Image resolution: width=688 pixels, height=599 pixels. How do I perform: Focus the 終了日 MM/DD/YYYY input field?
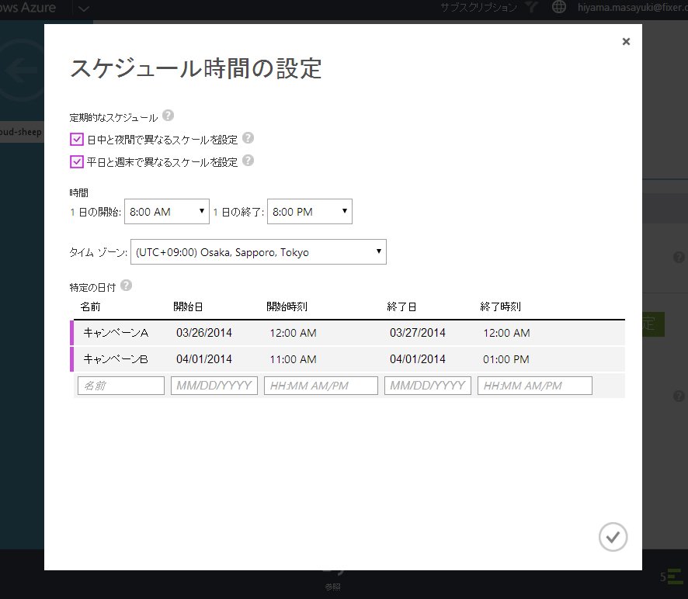[428, 386]
